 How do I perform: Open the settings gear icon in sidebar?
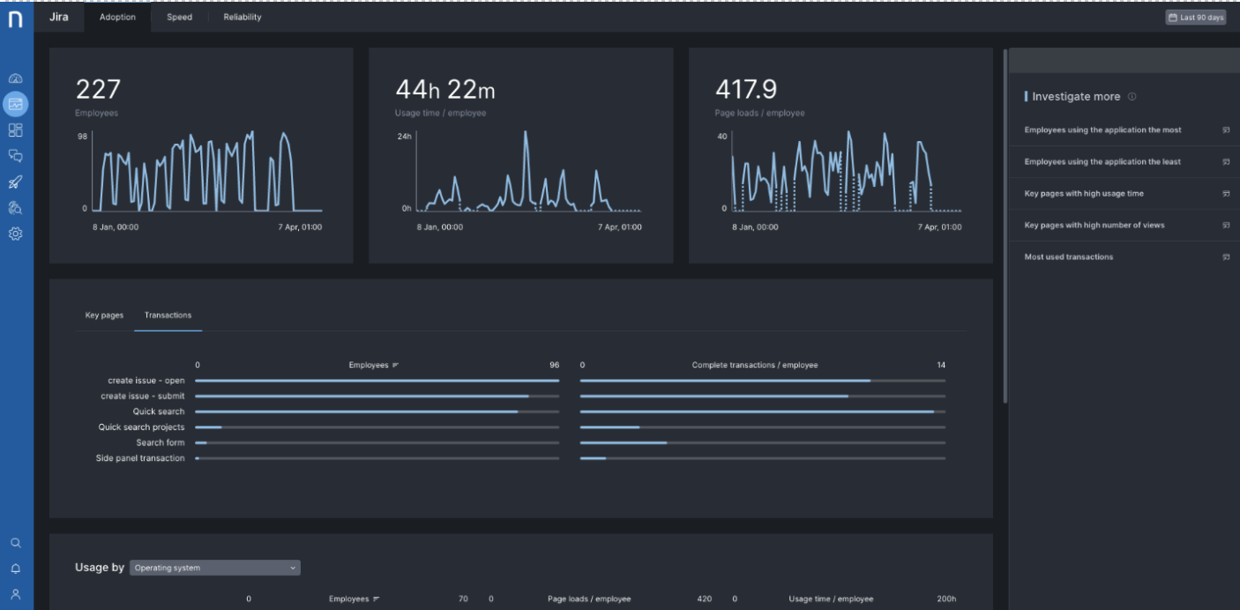tap(15, 234)
